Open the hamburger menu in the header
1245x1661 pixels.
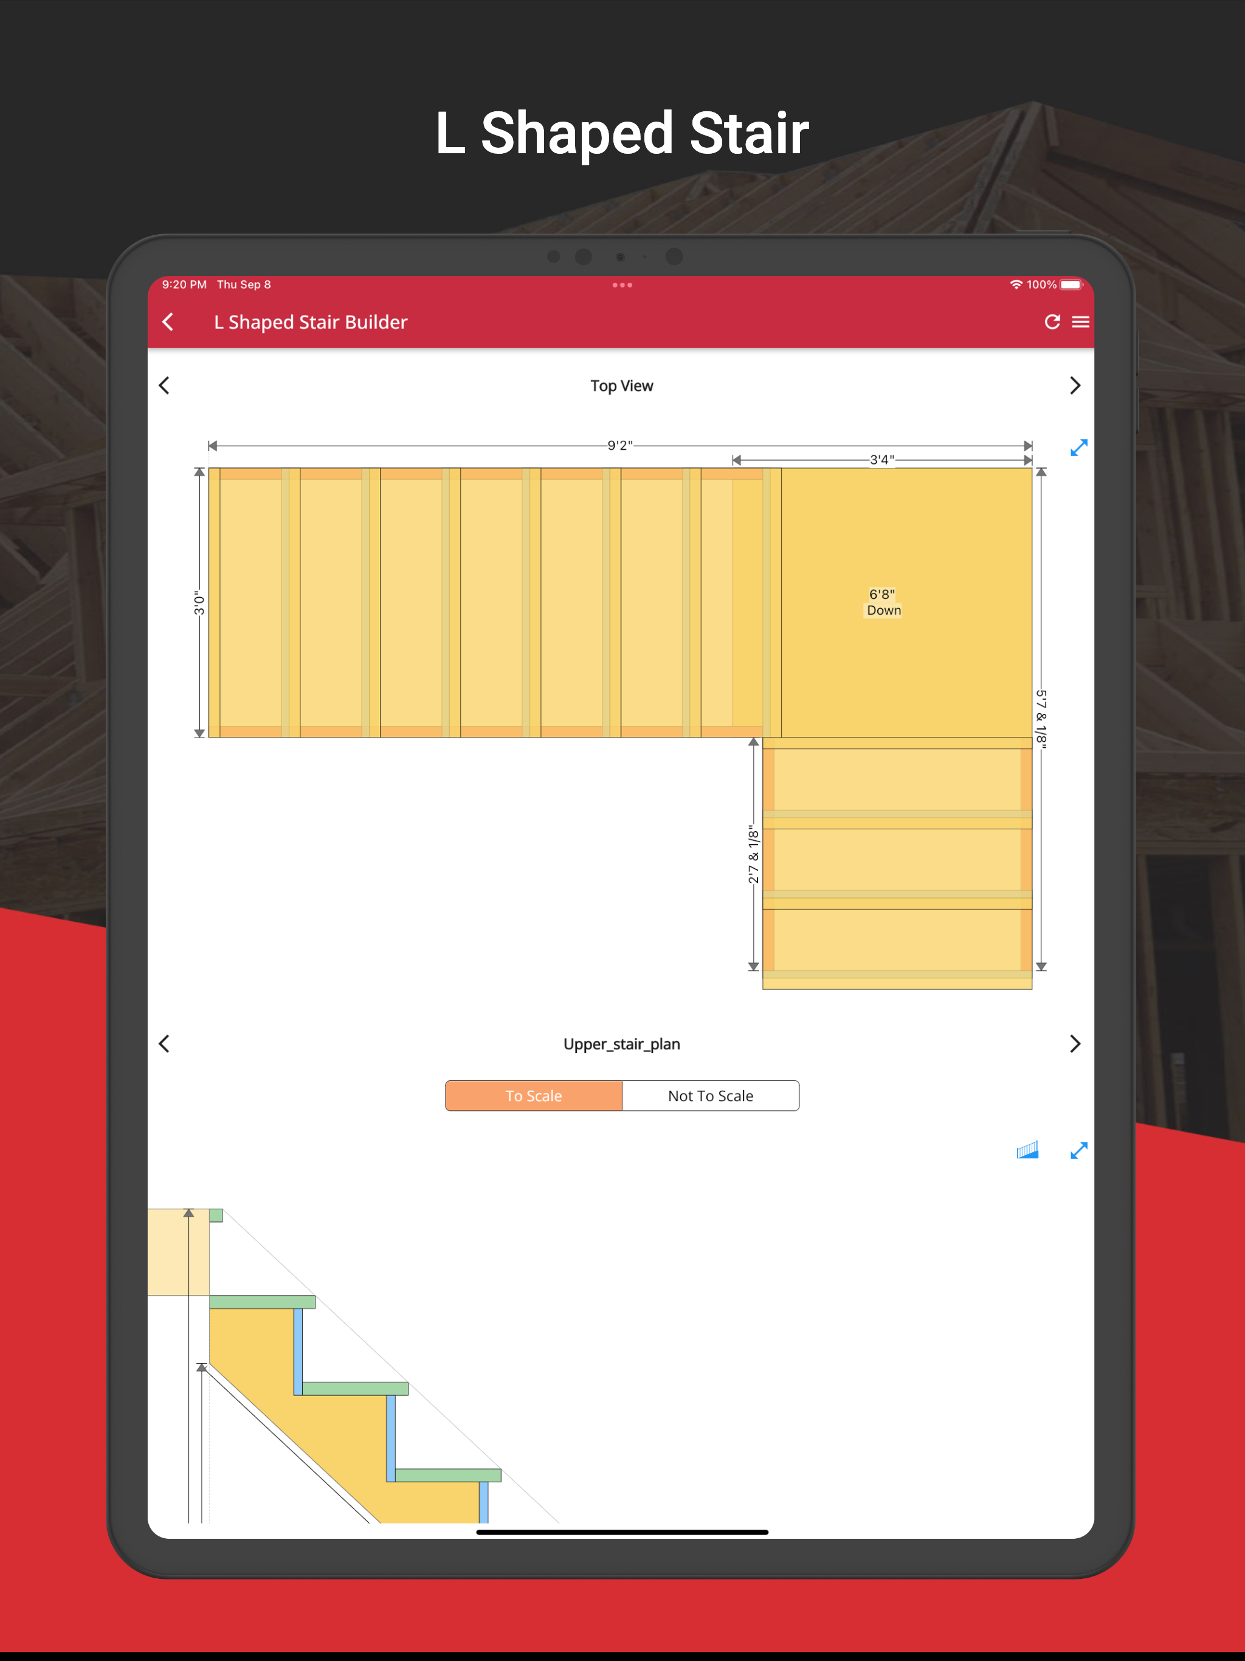1080,322
